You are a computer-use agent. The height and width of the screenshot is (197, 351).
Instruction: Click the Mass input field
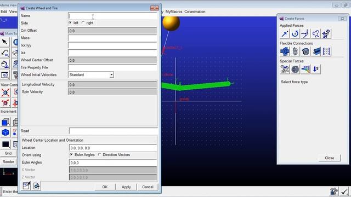tap(112, 38)
